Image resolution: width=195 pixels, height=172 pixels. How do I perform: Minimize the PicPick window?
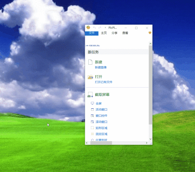[x=126, y=28]
